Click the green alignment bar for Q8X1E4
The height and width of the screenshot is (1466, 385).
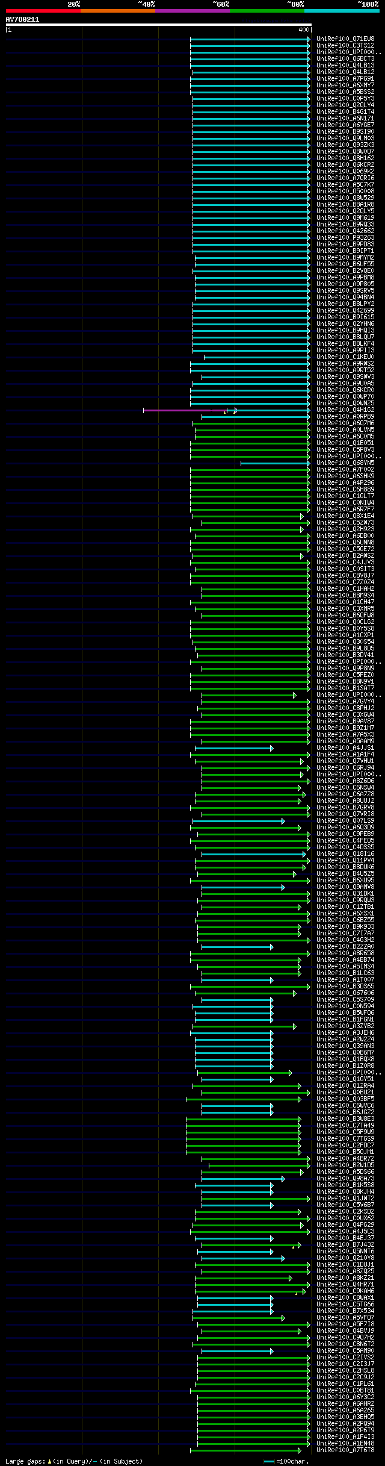coord(248,516)
